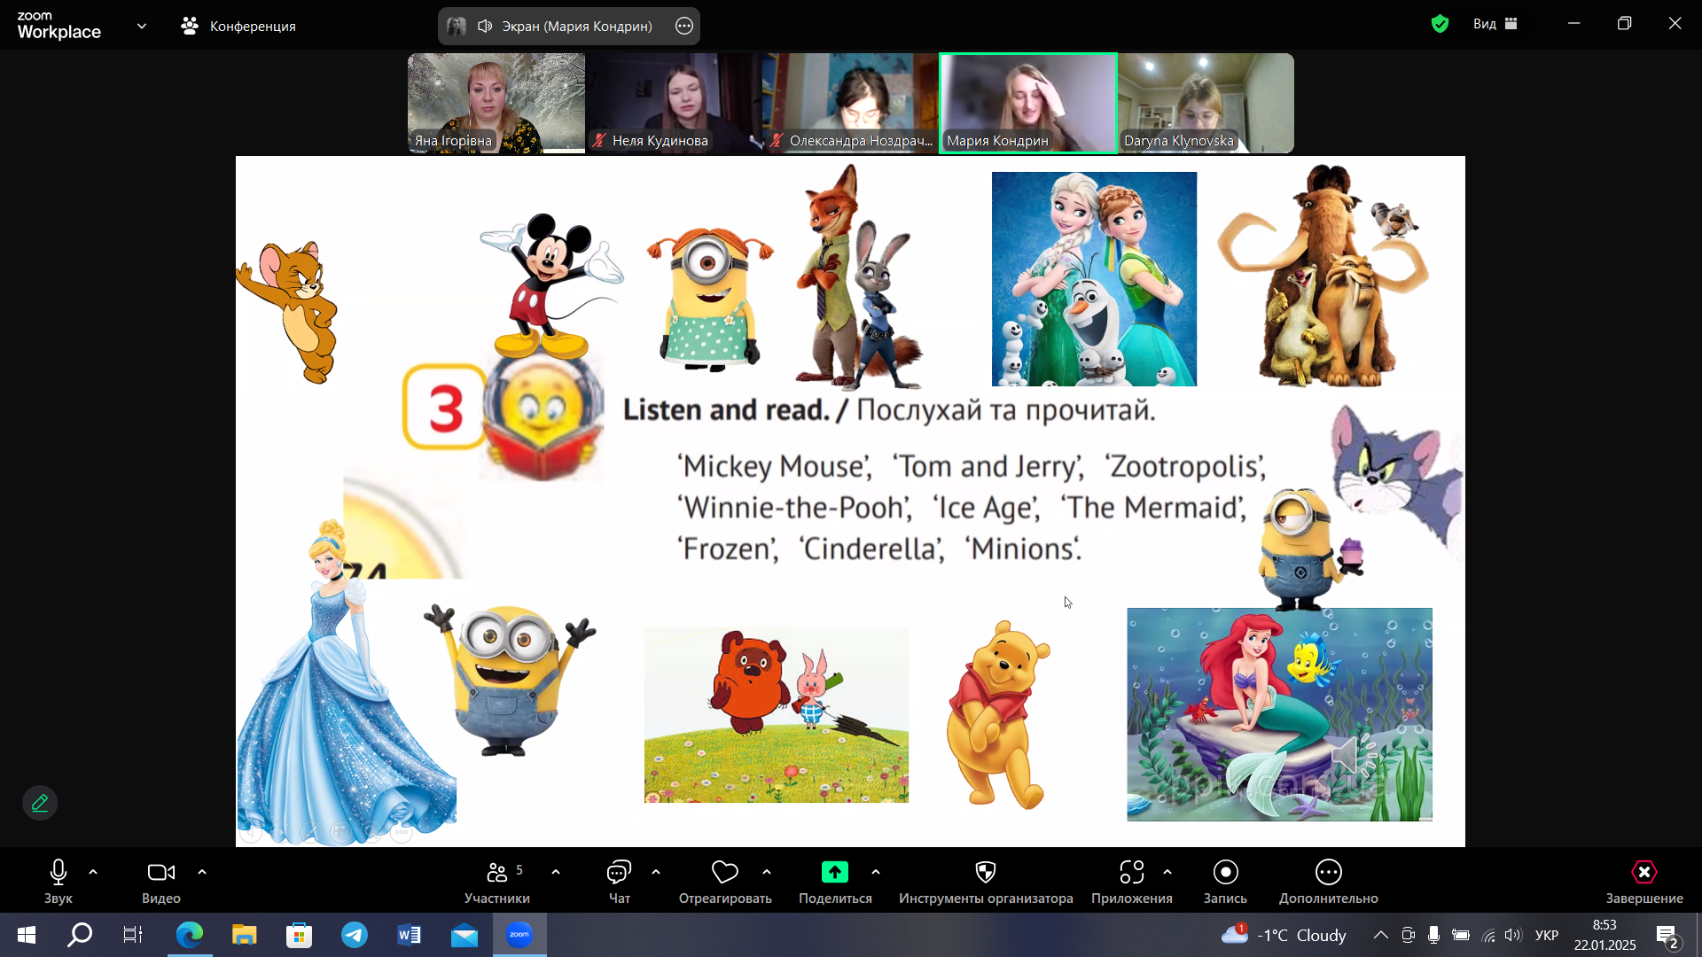Screen dimensions: 1702x957
Task: Open Microsoft Edge from the taskbar
Action: (189, 935)
